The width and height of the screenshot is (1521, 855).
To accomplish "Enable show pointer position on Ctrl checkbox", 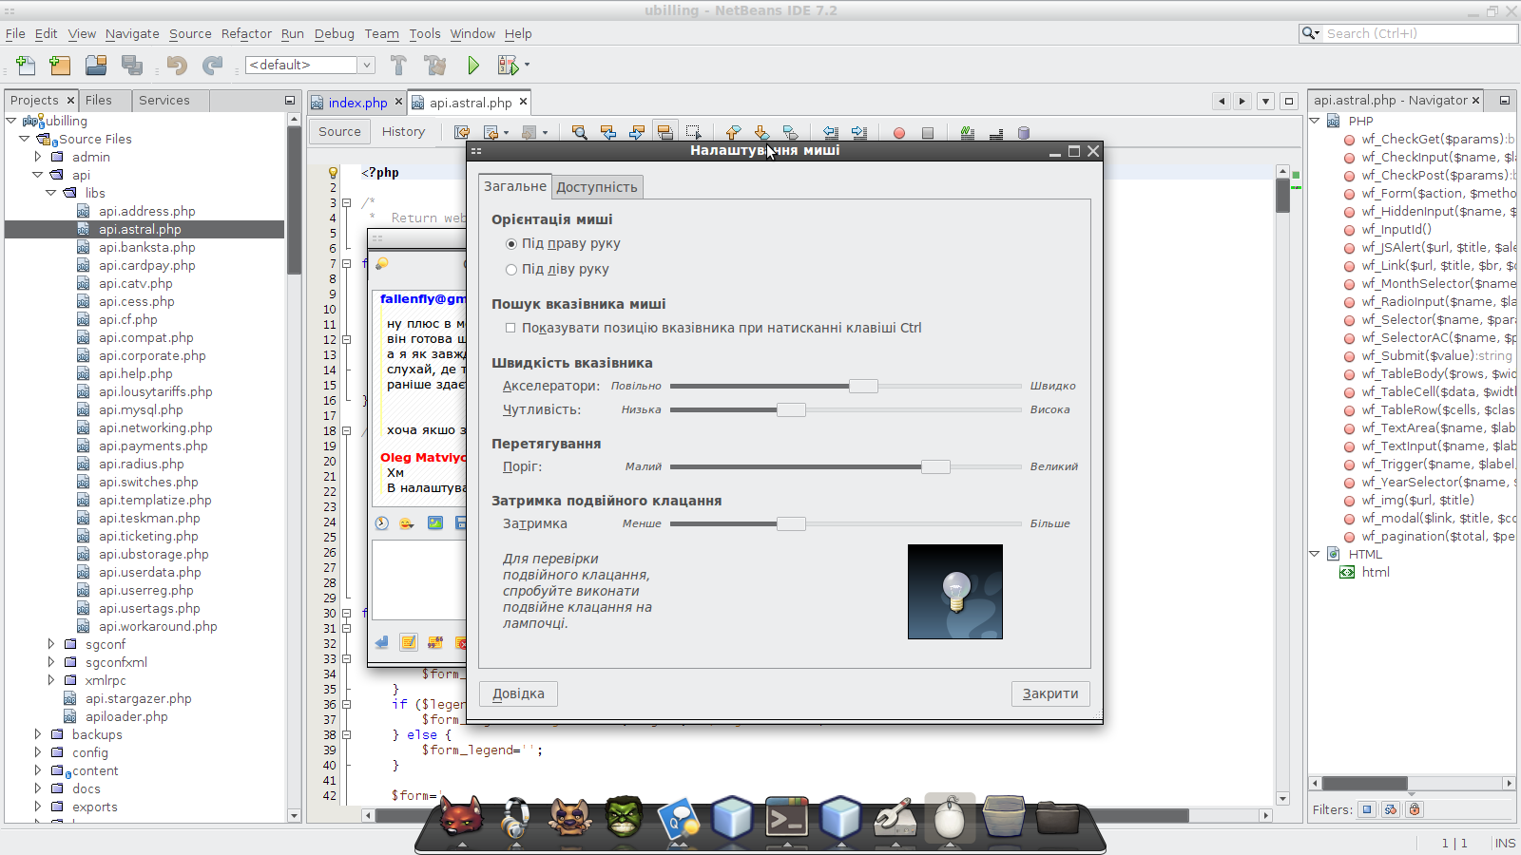I will tap(510, 328).
